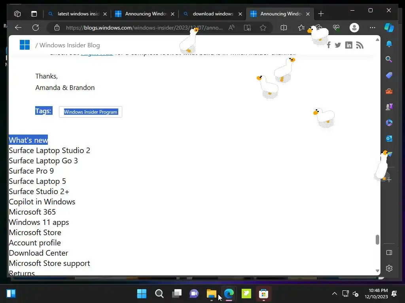Click the Windows logo on the blog header

[x=25, y=45]
